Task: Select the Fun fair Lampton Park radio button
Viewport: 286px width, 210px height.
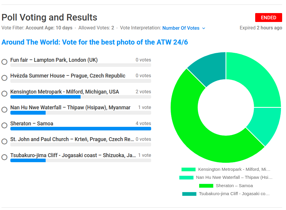Action: [x=4, y=62]
